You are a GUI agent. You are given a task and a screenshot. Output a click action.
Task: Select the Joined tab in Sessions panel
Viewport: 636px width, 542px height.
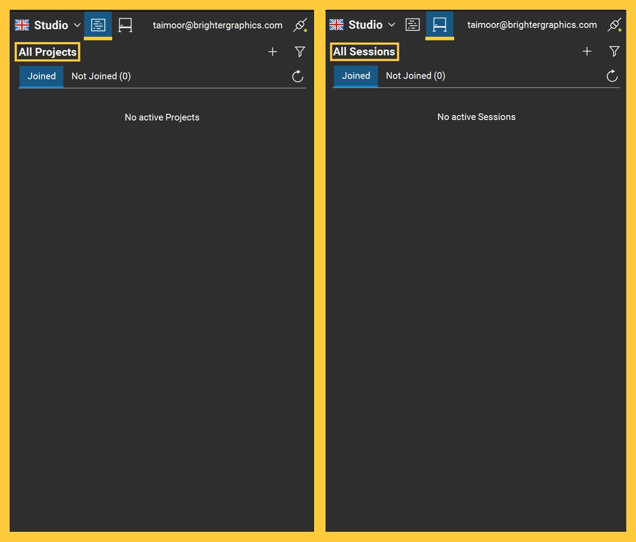coord(355,75)
